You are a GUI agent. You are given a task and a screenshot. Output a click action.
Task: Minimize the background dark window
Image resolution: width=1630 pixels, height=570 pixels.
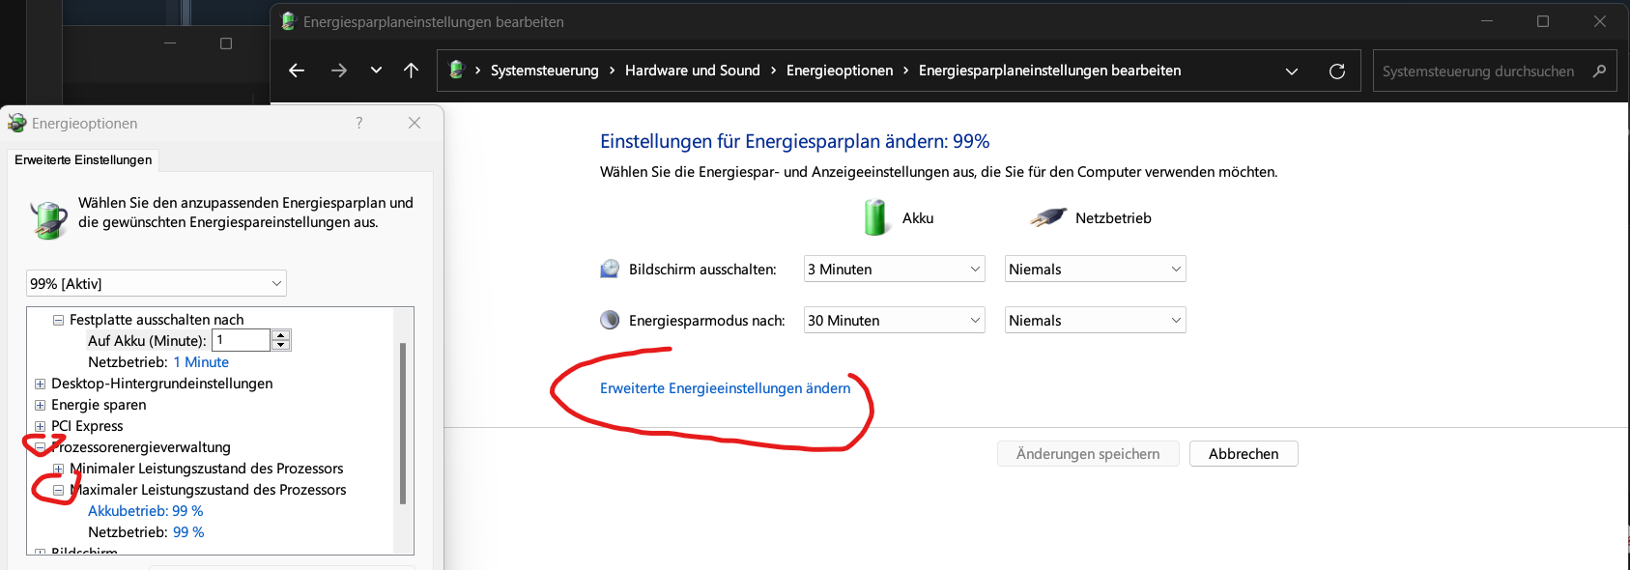tap(170, 43)
